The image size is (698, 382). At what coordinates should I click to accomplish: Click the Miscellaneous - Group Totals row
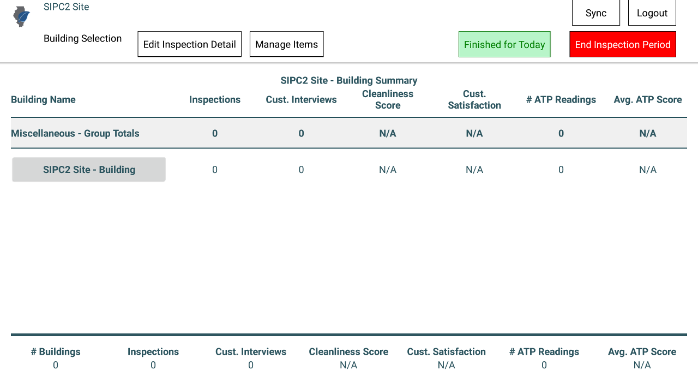pos(75,134)
